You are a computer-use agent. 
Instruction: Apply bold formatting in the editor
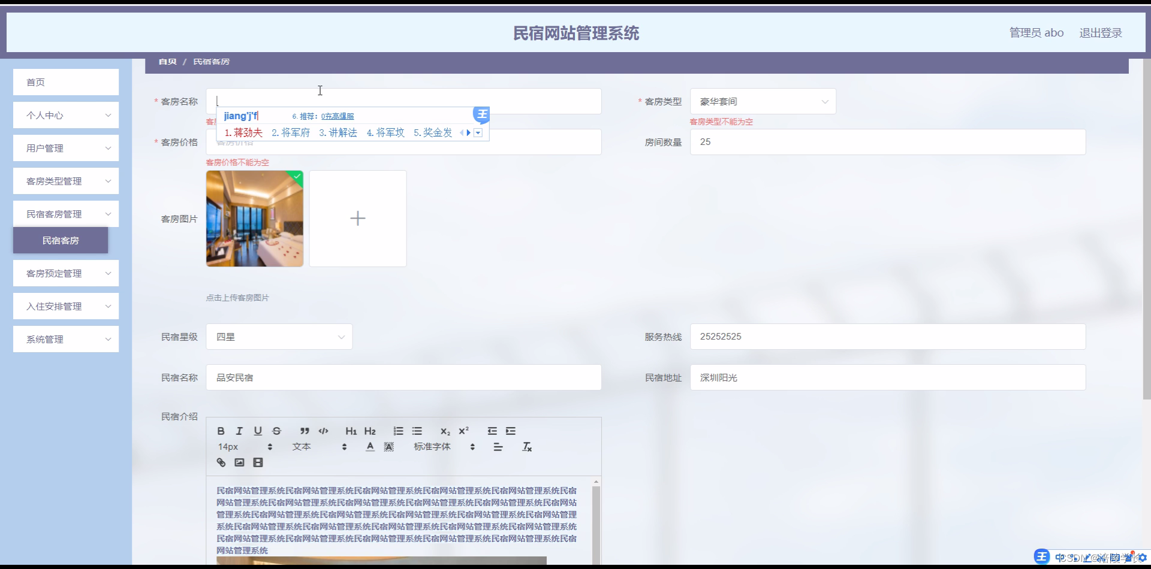(221, 431)
